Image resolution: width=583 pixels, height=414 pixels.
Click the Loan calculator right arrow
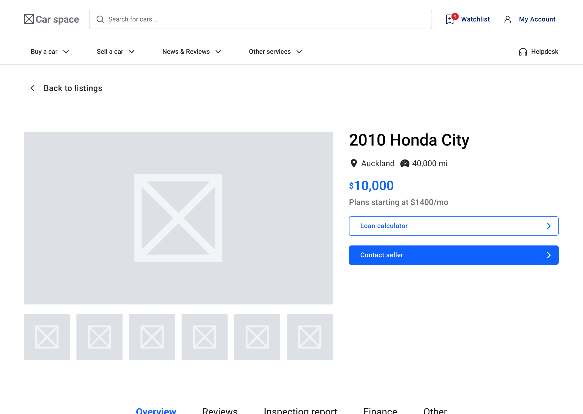549,226
